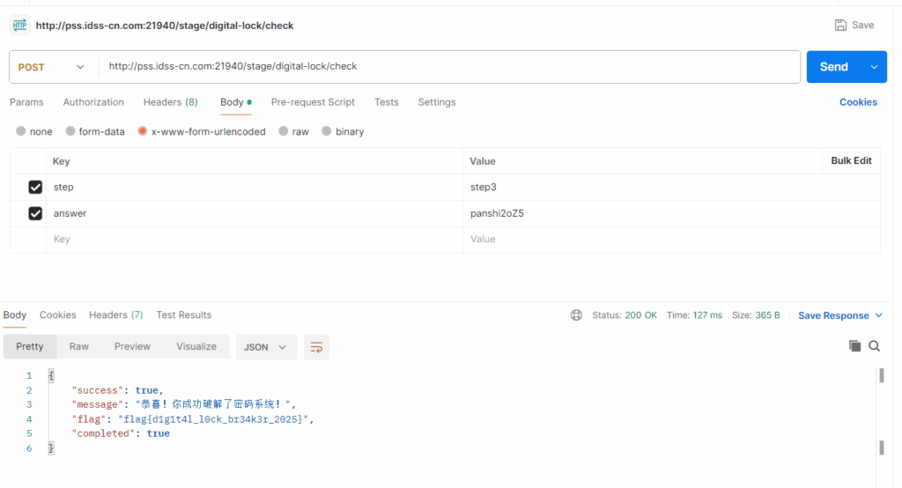Screen dimensions: 902x488
Task: Click the HTTP request icon beside the title
Action: (x=19, y=26)
